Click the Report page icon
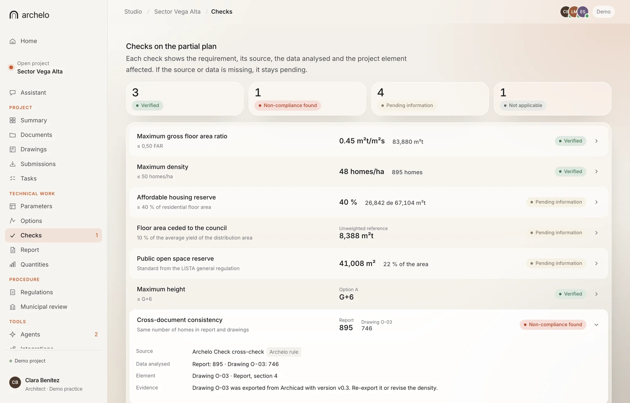Viewport: 630px width, 403px height. click(x=13, y=250)
